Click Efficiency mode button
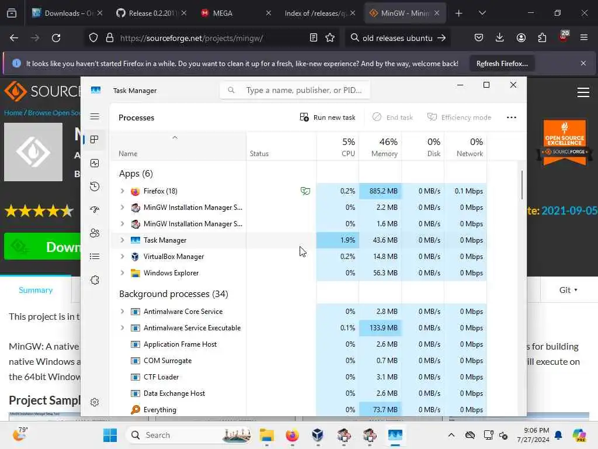 pyautogui.click(x=459, y=117)
